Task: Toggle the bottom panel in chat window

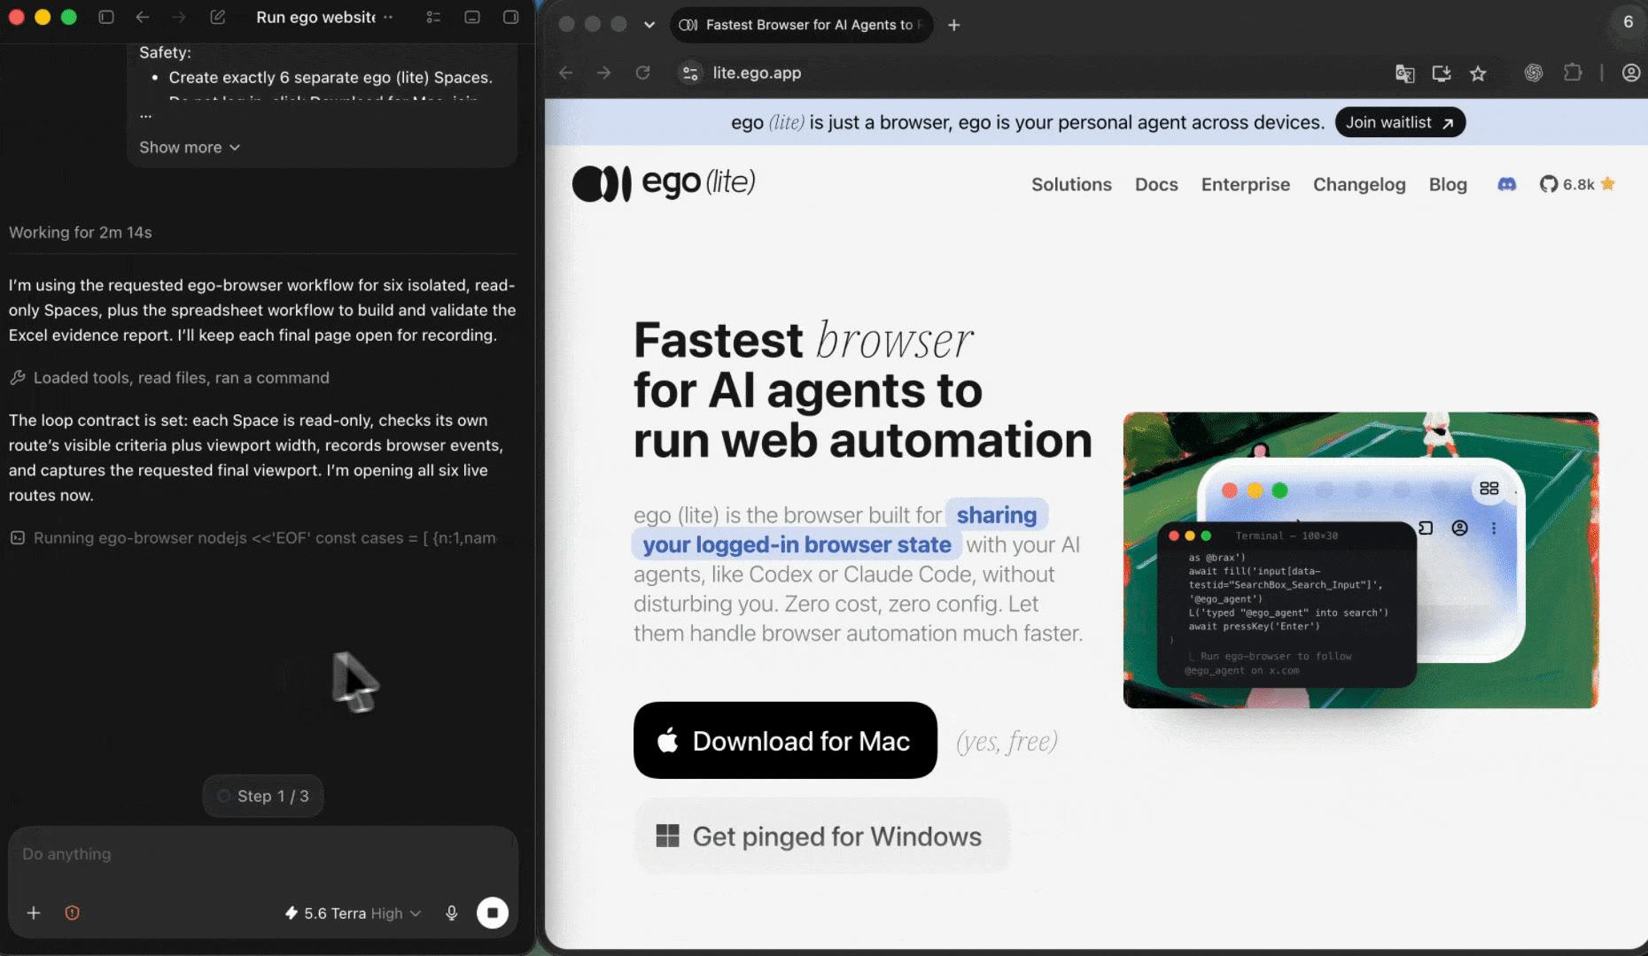Action: [x=472, y=17]
